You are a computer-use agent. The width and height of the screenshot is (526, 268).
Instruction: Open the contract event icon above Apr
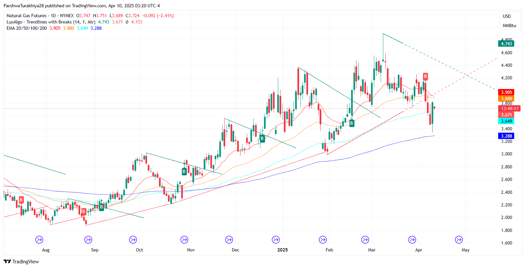(412, 240)
